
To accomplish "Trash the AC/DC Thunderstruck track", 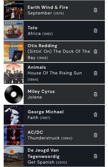I will pyautogui.click(x=95, y=135).
